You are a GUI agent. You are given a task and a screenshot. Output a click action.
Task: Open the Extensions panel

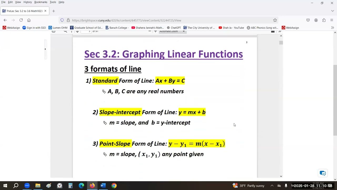(x=324, y=20)
